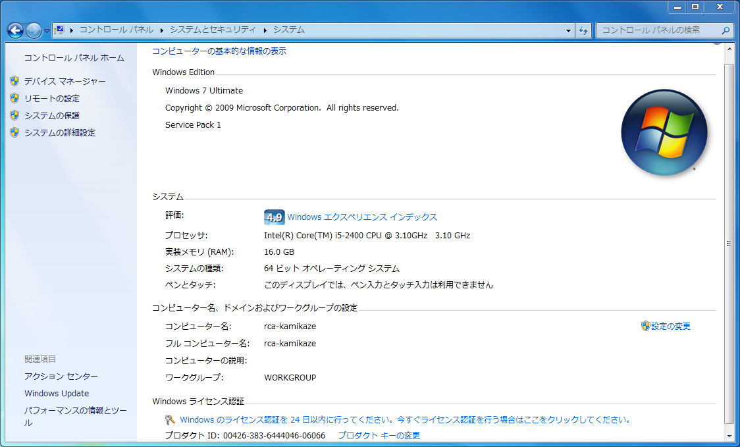Click the rca-kamikaze value next to フル コンピューター名
Viewport: 740px width, 447px height.
click(x=290, y=343)
